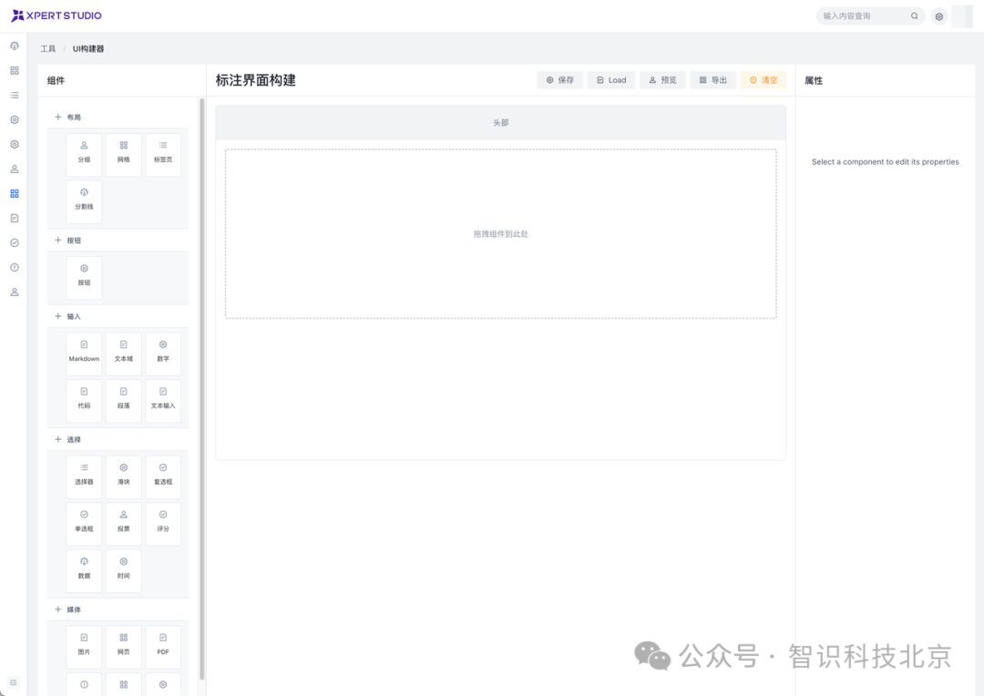The width and height of the screenshot is (984, 696).
Task: Click the 按钮 component card with gear icon
Action: point(84,277)
